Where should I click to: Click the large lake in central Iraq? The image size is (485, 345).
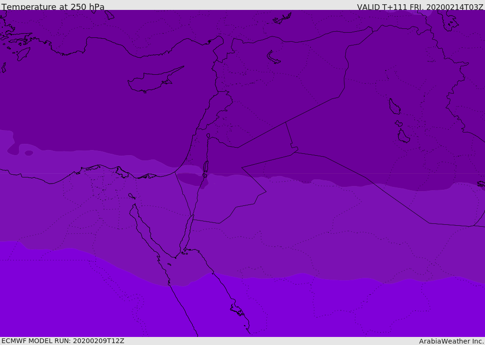(395, 106)
